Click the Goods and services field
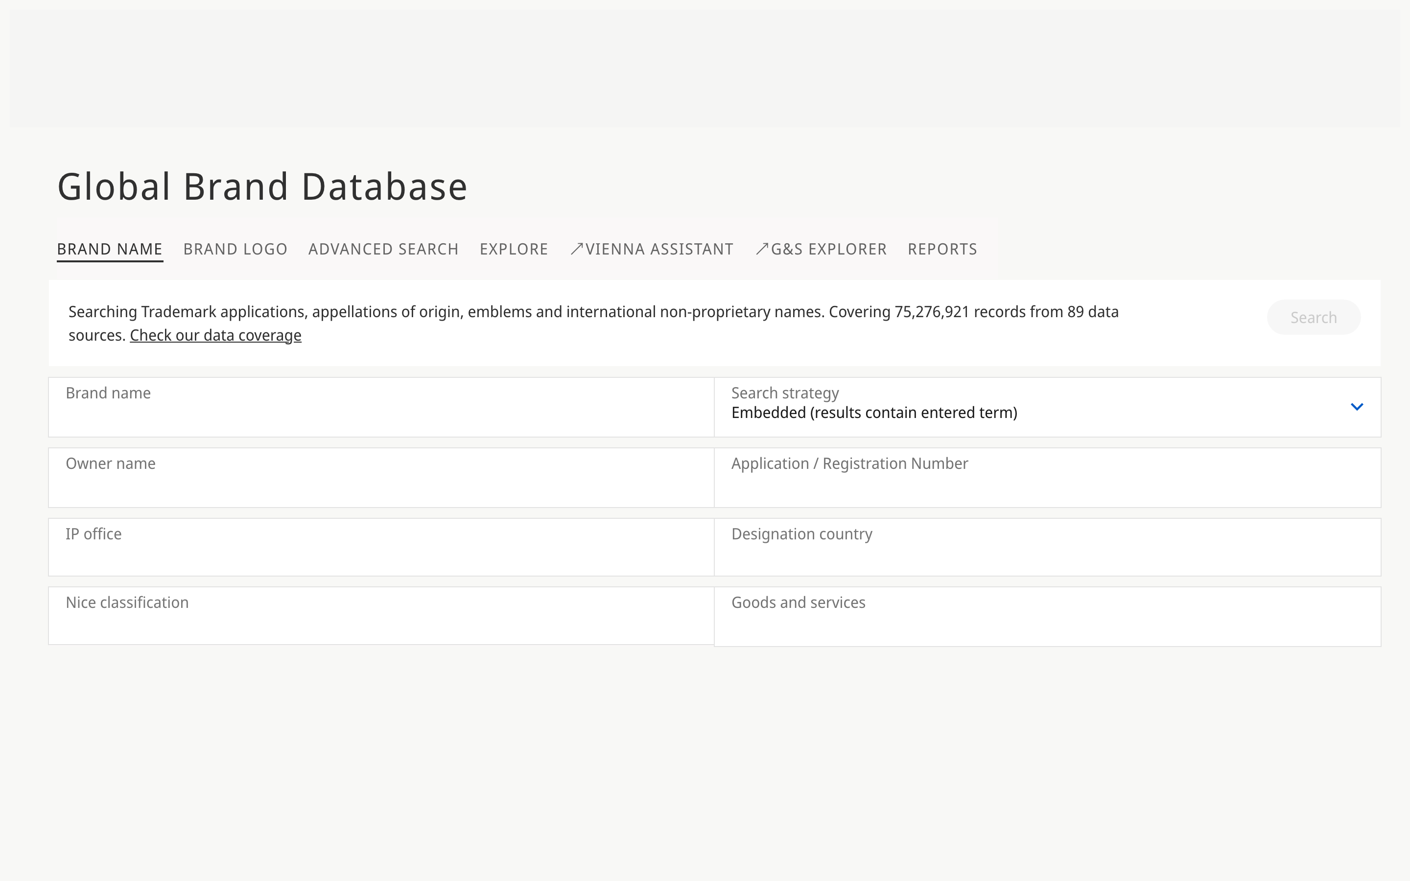Screen dimensions: 1410x881 pos(1047,617)
